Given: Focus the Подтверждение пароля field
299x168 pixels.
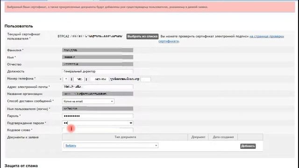Looking at the screenshot, I should coord(98,123).
